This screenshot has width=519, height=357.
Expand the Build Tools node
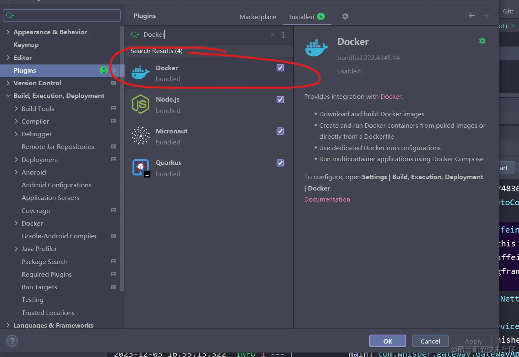click(x=16, y=109)
